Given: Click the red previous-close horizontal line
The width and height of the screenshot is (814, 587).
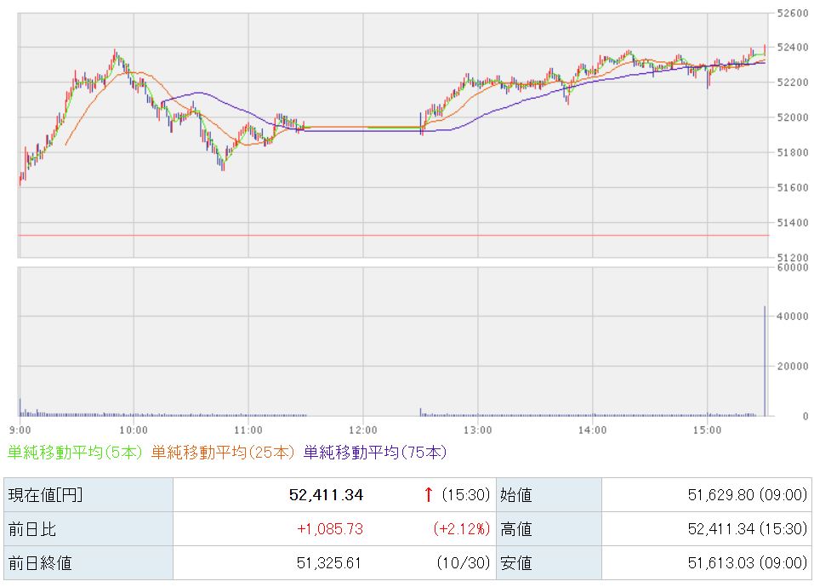Looking at the screenshot, I should point(391,235).
